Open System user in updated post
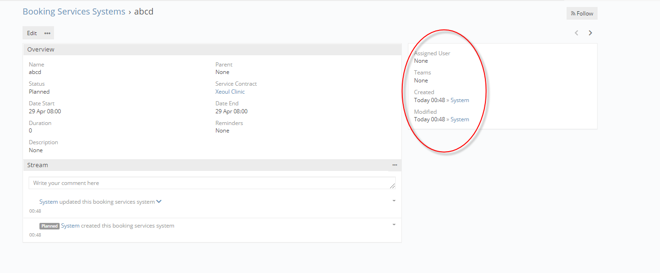The image size is (660, 273). [48, 202]
